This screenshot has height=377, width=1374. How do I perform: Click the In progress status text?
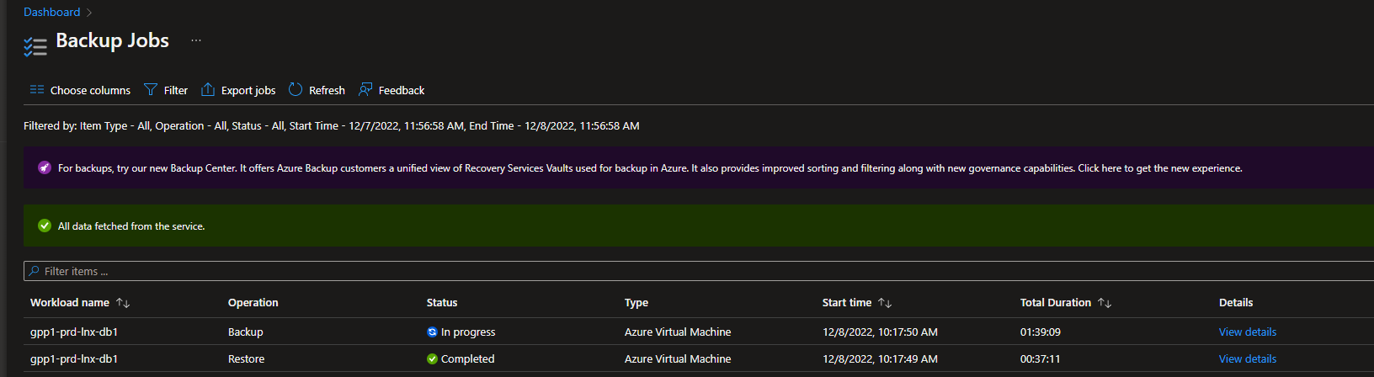coord(468,332)
